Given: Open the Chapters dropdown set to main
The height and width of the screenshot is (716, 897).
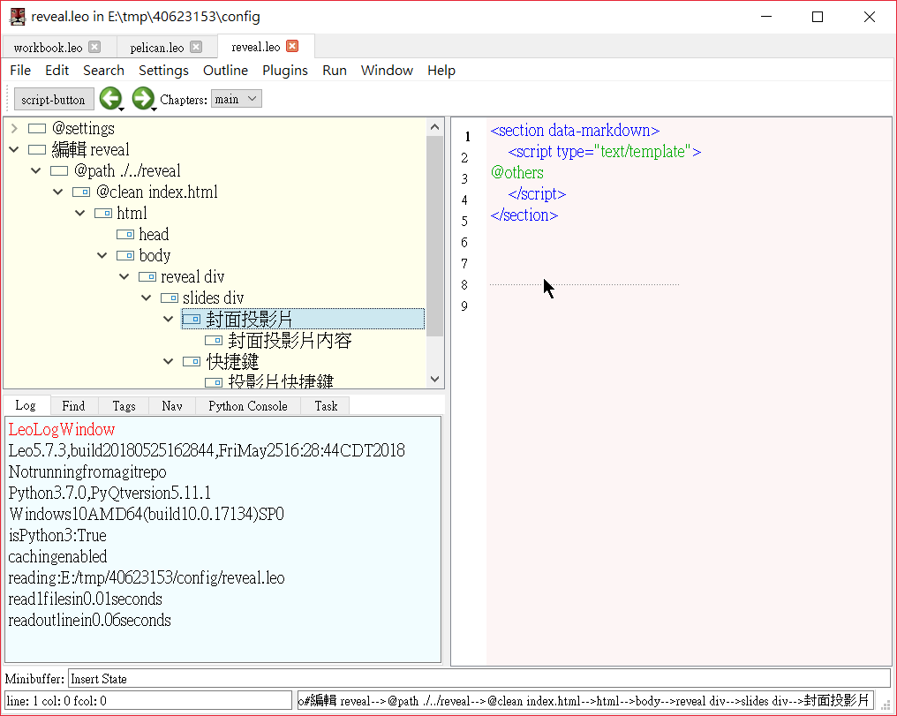Looking at the screenshot, I should pyautogui.click(x=237, y=99).
